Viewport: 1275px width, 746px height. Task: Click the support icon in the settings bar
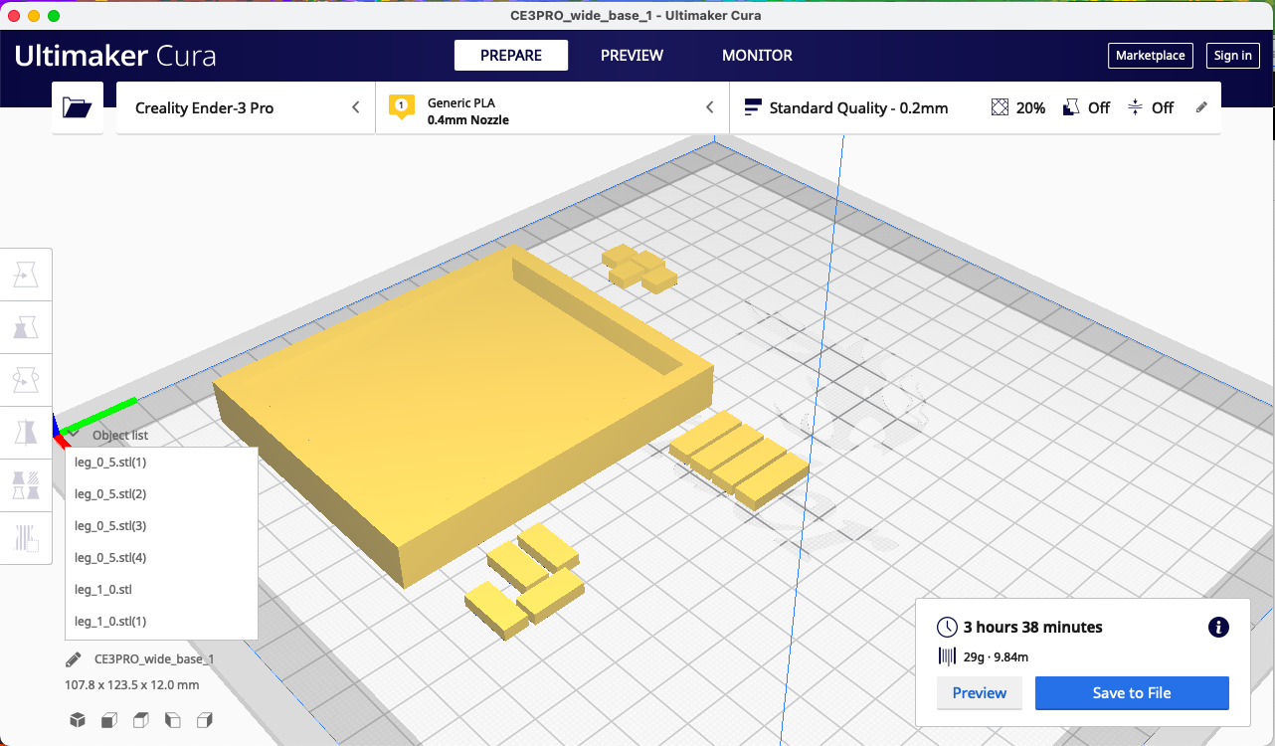1071,107
